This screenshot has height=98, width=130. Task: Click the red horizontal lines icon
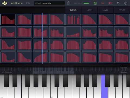click(103, 3)
